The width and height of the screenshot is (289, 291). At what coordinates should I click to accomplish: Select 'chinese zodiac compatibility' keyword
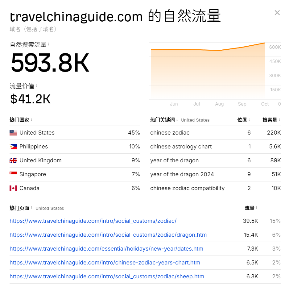(187, 188)
